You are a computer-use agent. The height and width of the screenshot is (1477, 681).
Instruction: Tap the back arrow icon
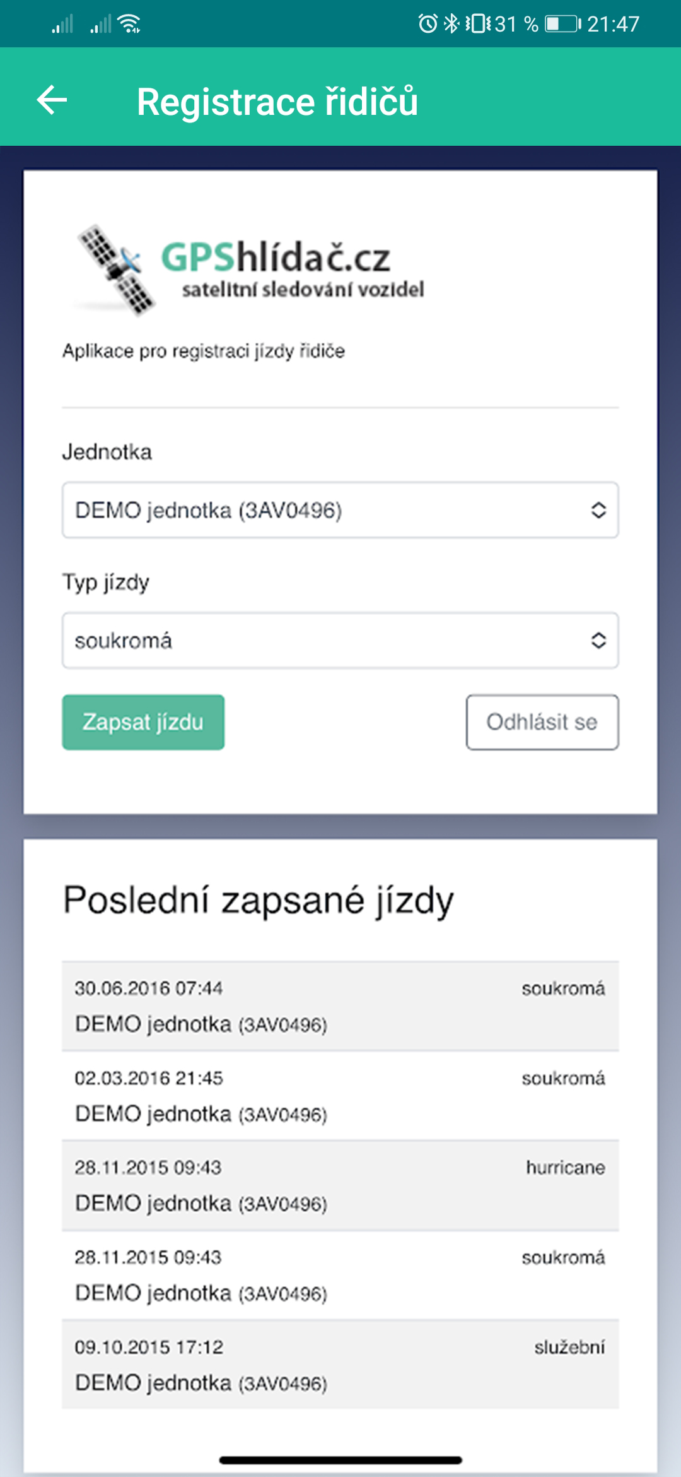pos(52,100)
